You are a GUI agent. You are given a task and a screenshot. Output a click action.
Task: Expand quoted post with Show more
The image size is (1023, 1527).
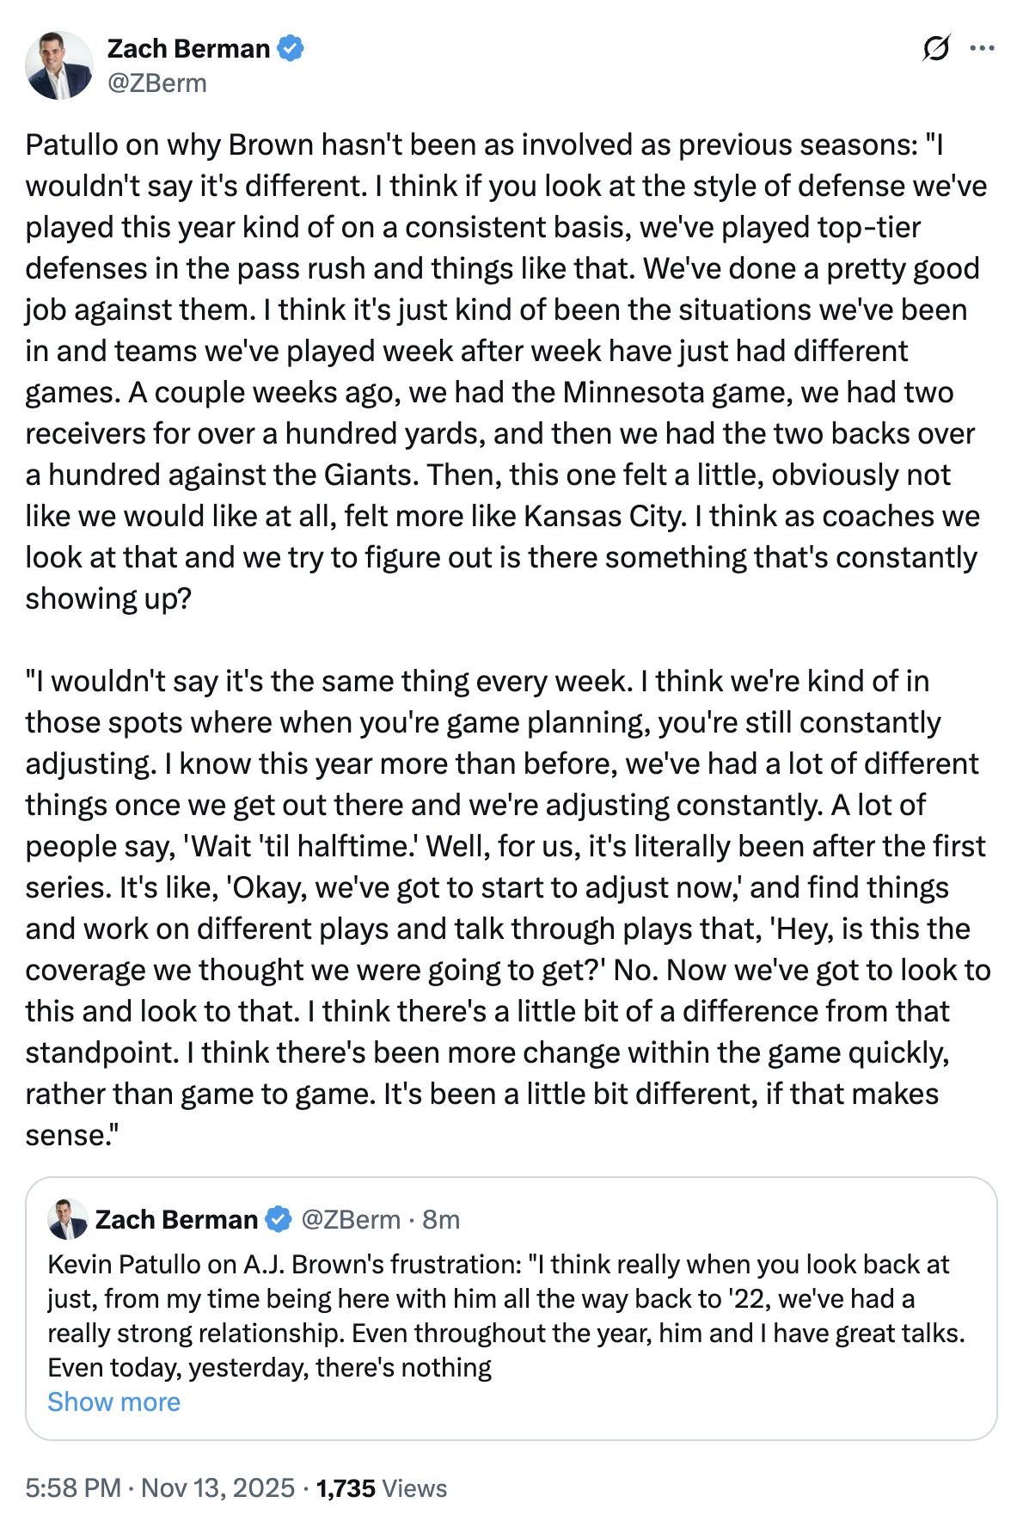click(x=114, y=1402)
